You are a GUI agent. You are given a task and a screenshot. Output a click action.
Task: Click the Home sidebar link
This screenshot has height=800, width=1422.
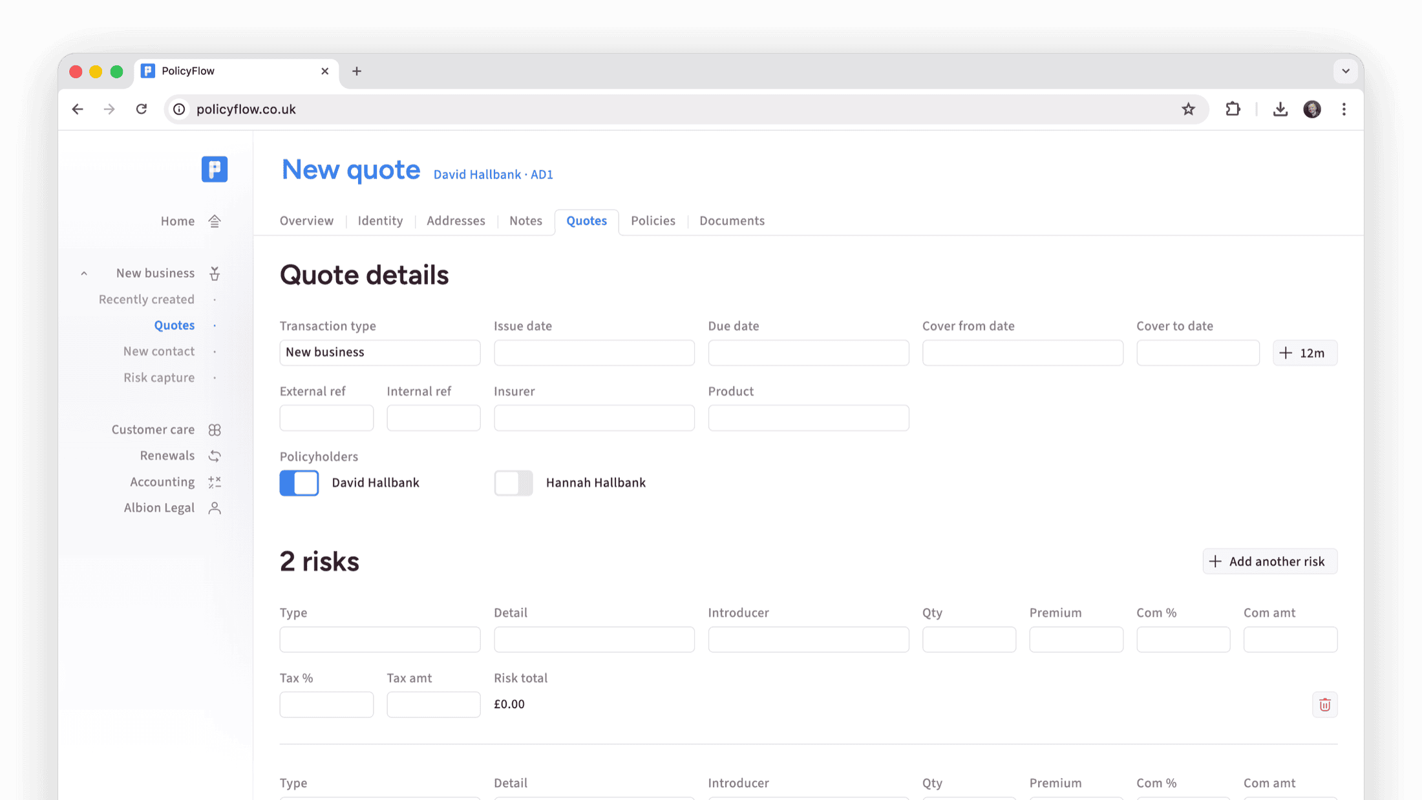point(177,221)
